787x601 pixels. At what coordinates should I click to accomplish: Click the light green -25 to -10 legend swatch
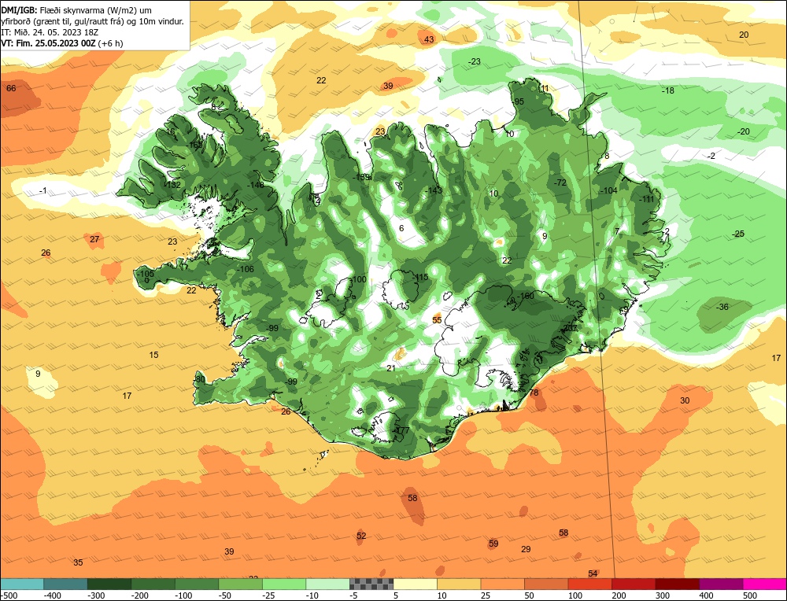(x=284, y=584)
